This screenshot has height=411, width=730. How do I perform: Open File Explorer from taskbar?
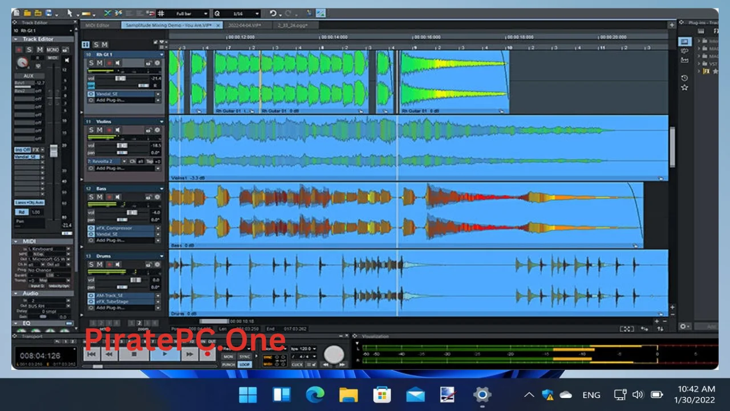point(348,394)
